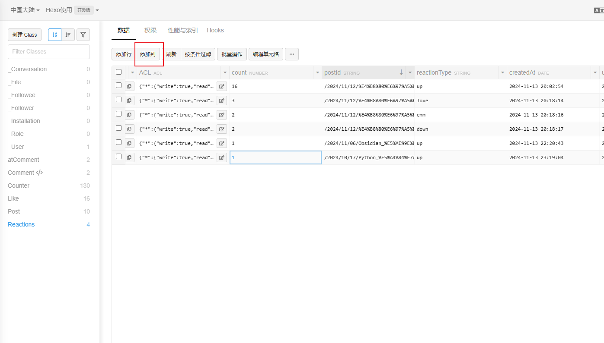This screenshot has width=604, height=343.
Task: Select the _Followee class
Action: coord(49,95)
